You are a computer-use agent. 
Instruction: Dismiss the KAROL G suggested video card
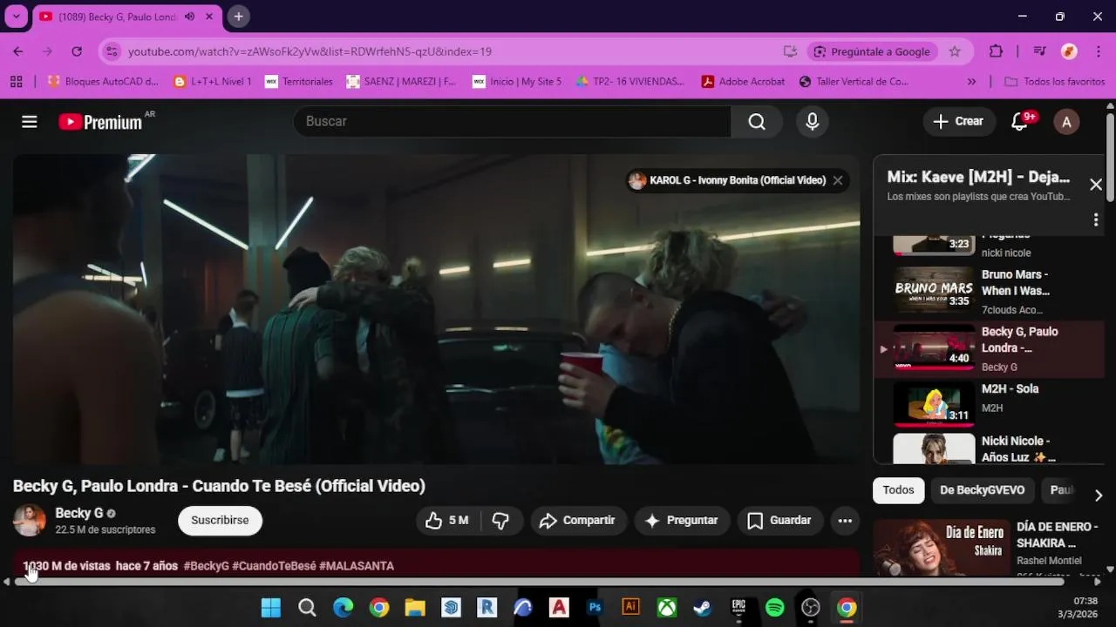pos(838,180)
